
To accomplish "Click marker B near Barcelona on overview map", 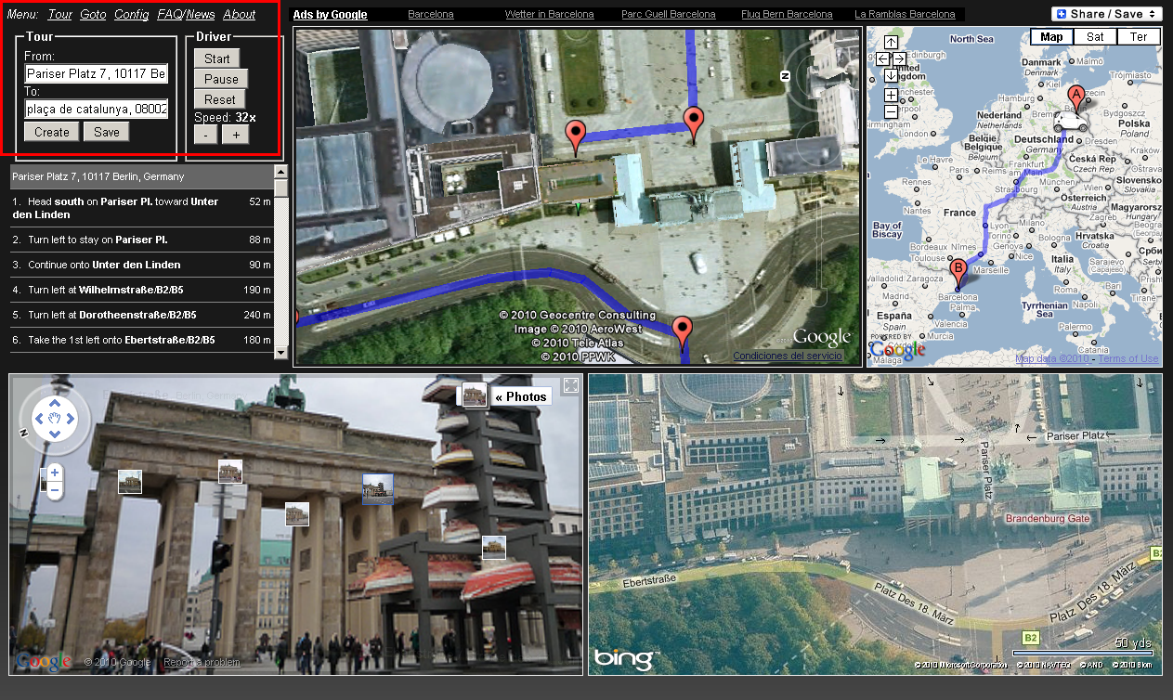I will (x=958, y=271).
